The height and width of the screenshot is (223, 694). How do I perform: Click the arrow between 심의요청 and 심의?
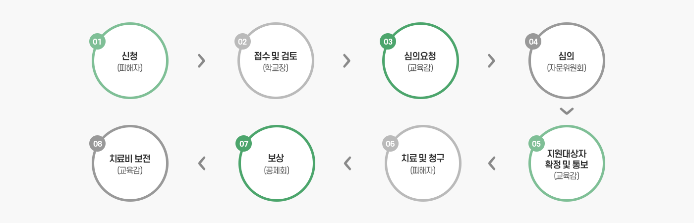pos(491,60)
